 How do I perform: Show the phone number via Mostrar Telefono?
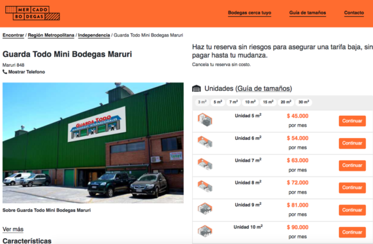(26, 72)
